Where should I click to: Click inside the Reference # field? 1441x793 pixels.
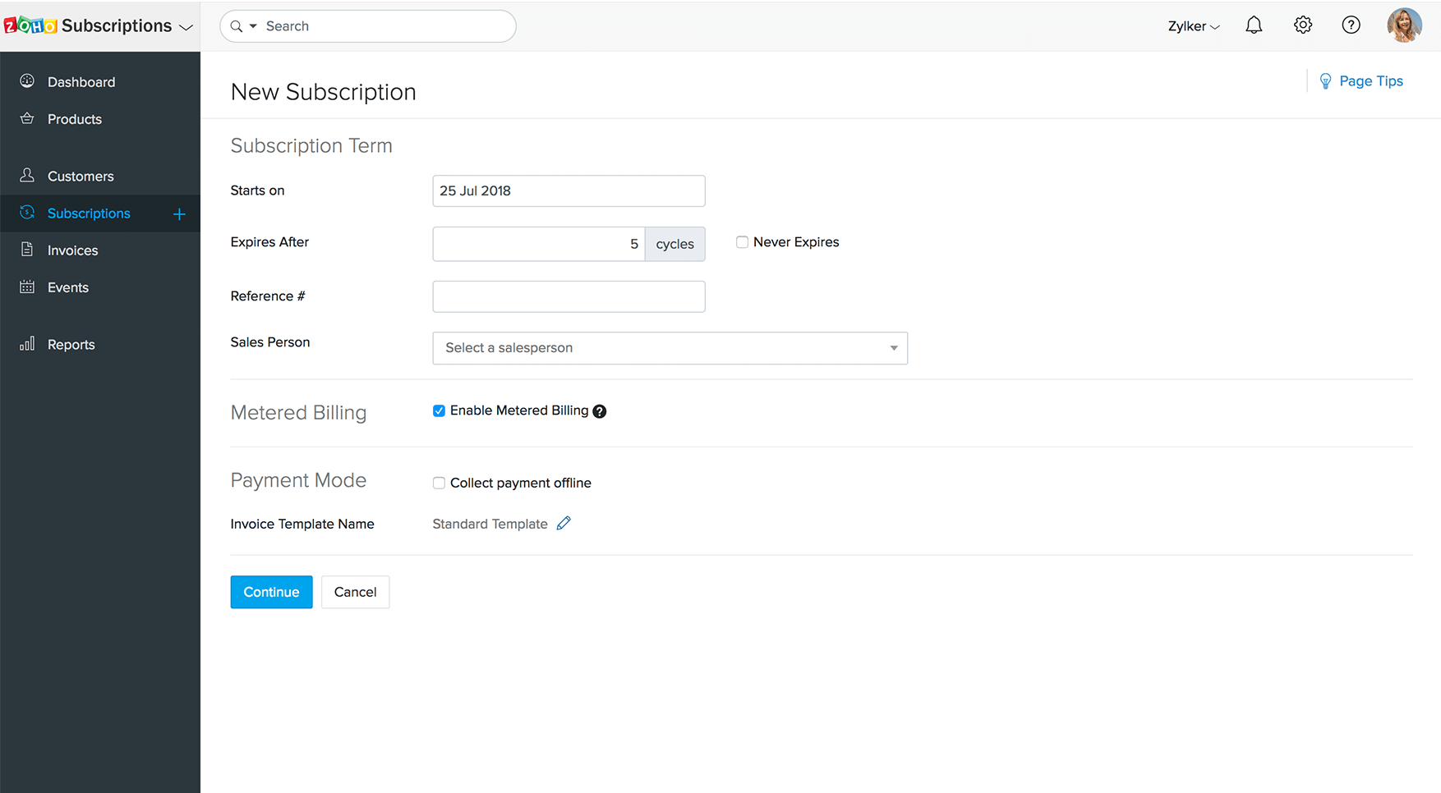(569, 296)
